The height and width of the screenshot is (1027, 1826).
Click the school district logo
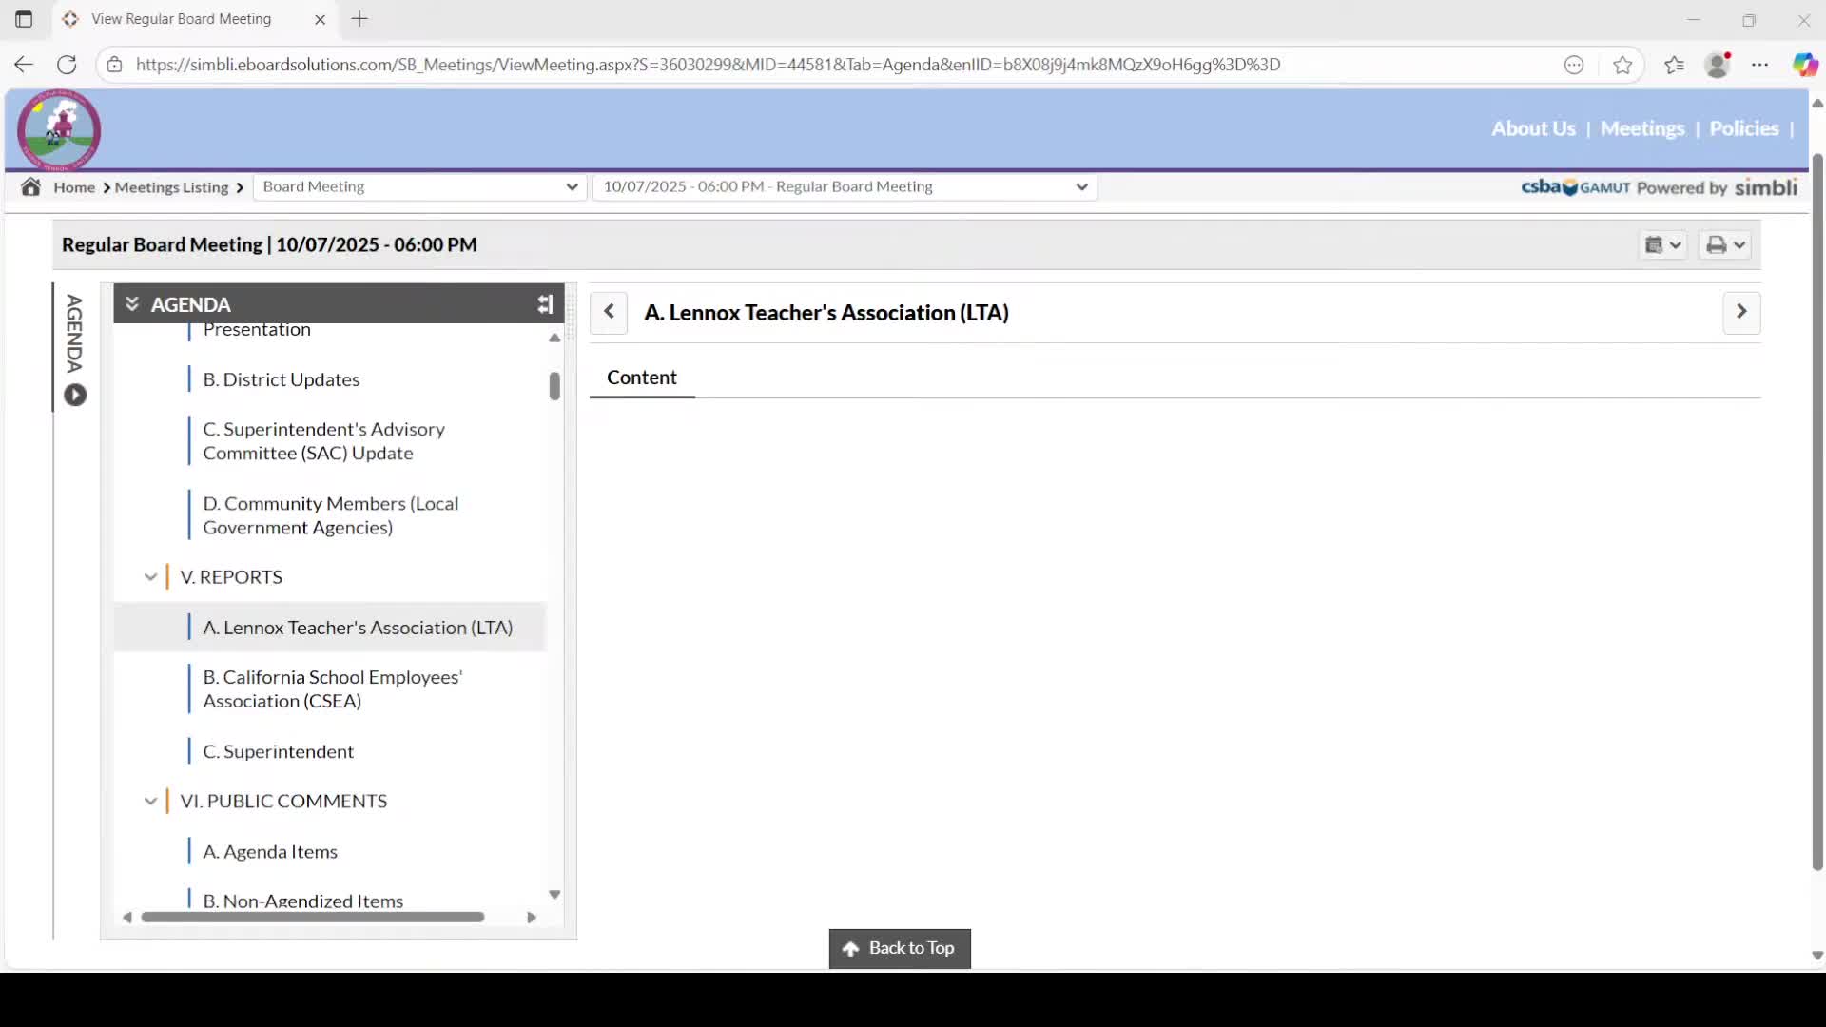(x=59, y=130)
